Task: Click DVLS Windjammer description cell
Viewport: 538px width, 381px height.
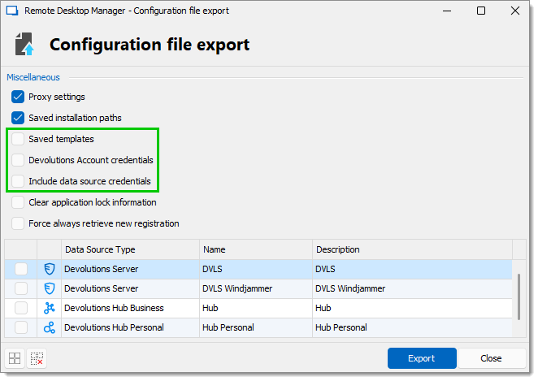Action: pyautogui.click(x=412, y=288)
